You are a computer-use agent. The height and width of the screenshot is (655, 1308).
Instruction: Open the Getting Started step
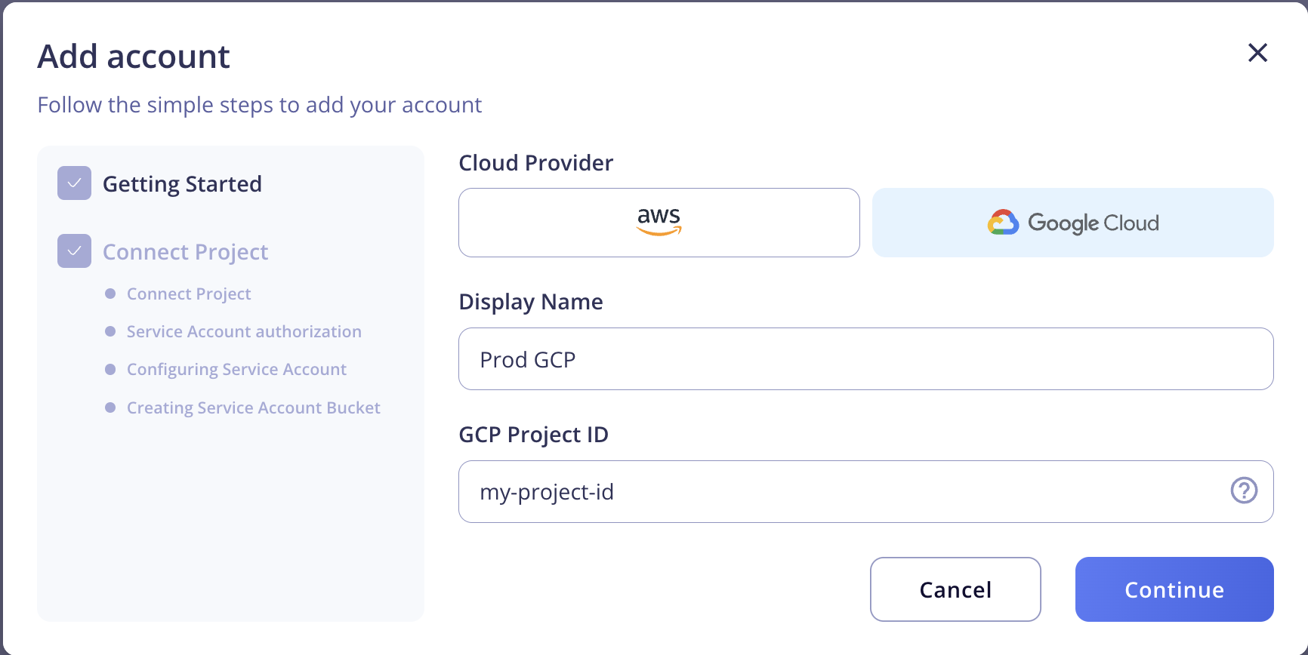click(182, 184)
